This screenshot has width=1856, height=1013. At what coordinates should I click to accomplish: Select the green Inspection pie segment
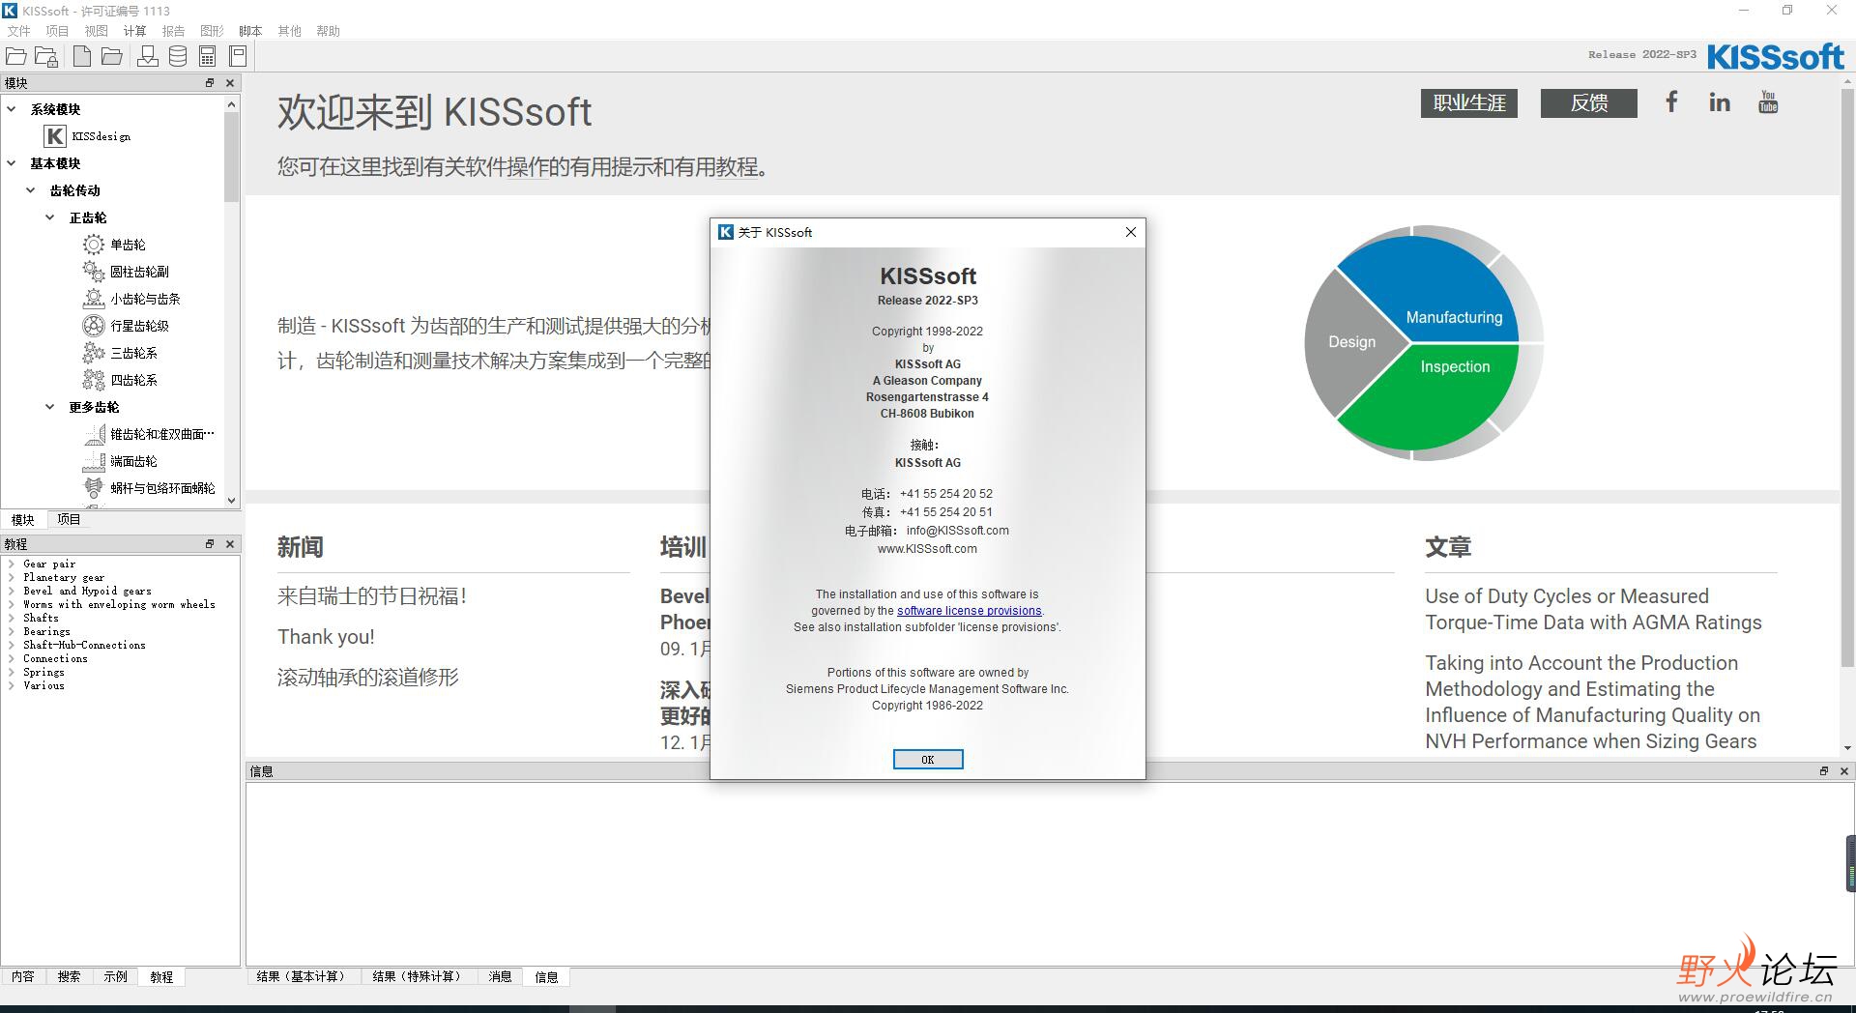tap(1435, 391)
